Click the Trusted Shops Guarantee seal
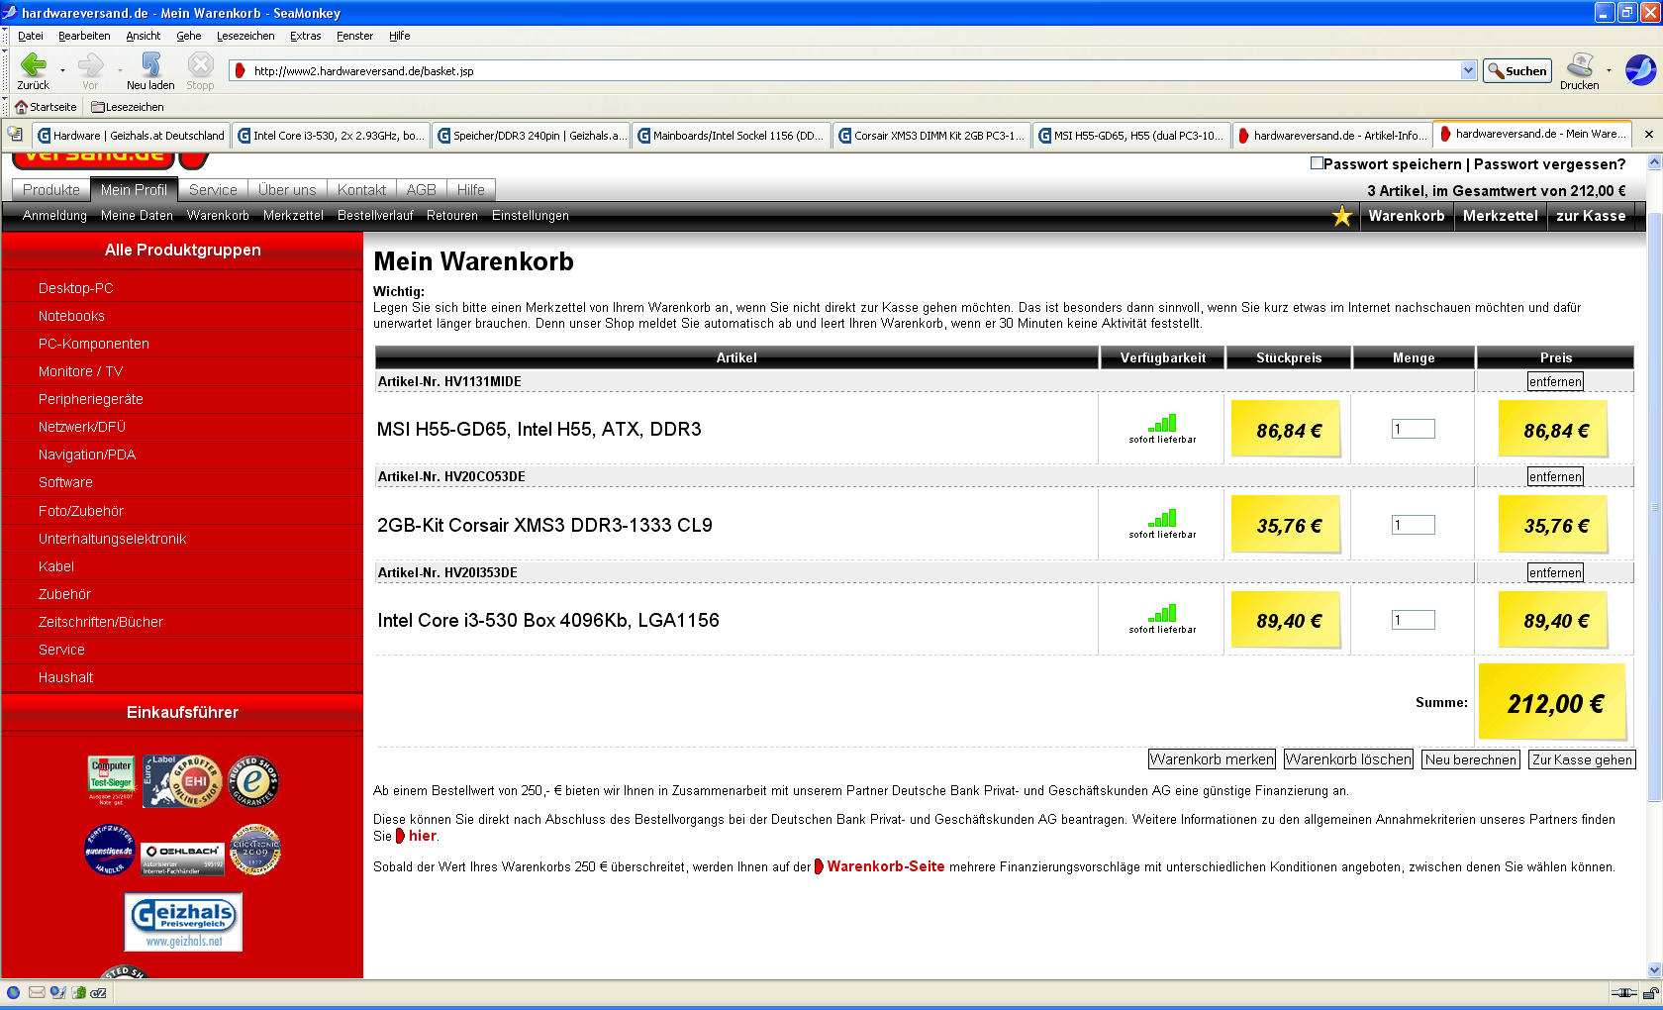 tap(253, 781)
